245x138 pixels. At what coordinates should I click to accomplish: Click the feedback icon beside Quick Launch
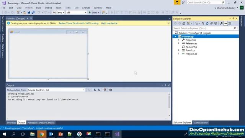183,2
